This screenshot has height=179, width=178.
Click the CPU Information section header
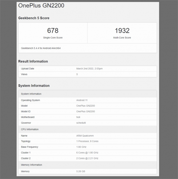[88, 129]
